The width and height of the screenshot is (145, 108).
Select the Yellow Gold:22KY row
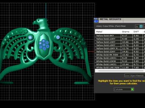pos(120,52)
